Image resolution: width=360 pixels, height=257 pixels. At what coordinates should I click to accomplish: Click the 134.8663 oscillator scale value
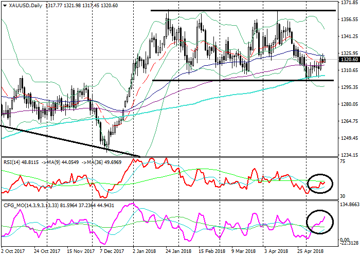[349, 204]
